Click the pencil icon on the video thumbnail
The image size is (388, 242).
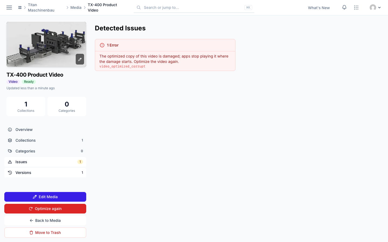[x=80, y=59]
